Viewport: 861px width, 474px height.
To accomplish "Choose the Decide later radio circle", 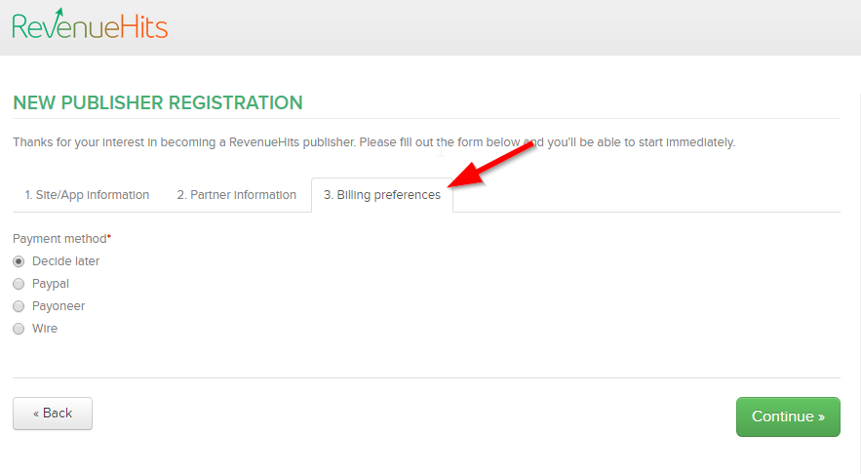I will pyautogui.click(x=19, y=261).
